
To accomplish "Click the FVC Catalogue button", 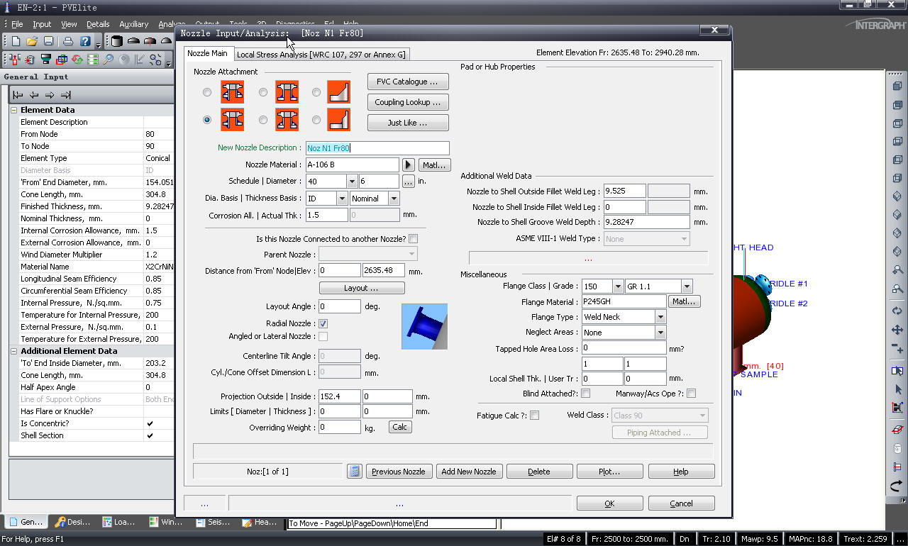I will 408,82.
